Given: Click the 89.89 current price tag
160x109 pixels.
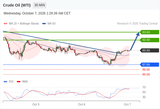Looking at the screenshot, I should (149, 50).
